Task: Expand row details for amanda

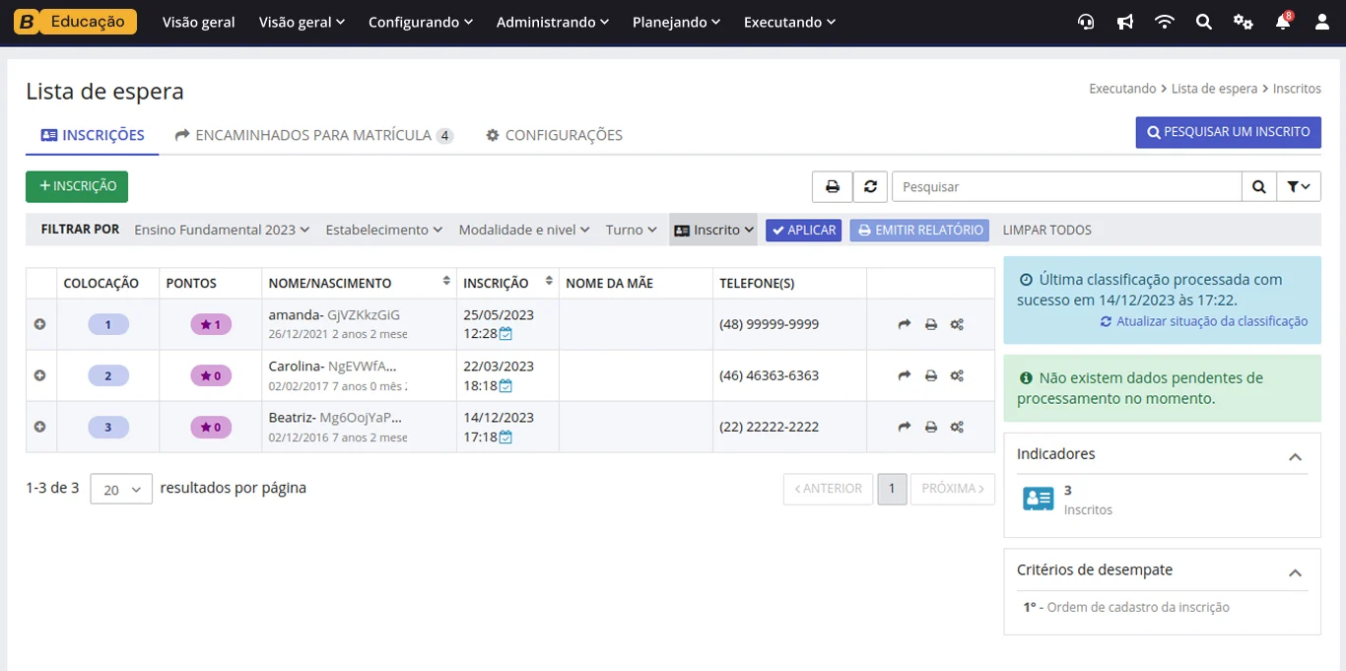Action: (x=40, y=324)
